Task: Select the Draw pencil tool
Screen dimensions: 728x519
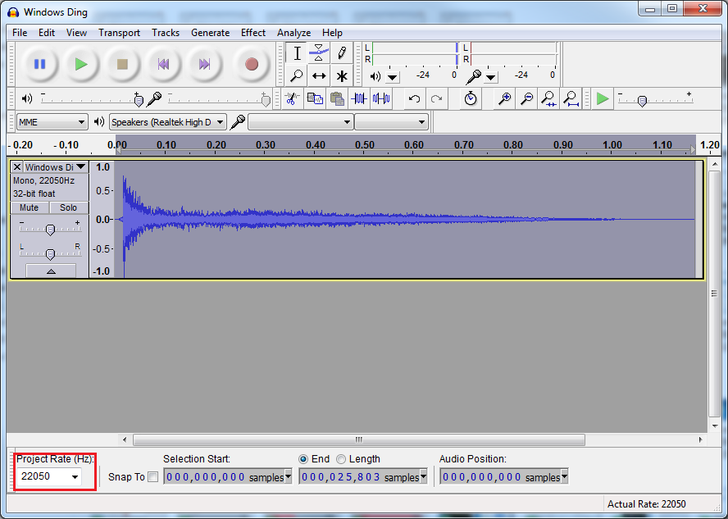Action: pos(341,53)
